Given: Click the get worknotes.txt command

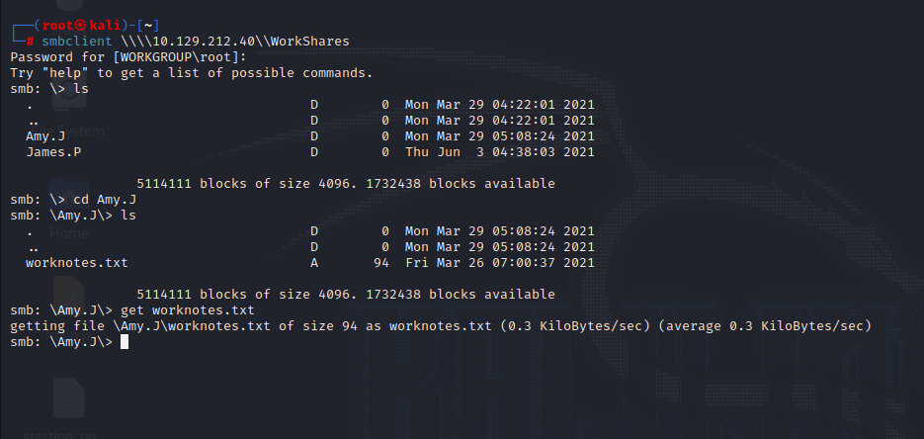Looking at the screenshot, I should tap(188, 309).
